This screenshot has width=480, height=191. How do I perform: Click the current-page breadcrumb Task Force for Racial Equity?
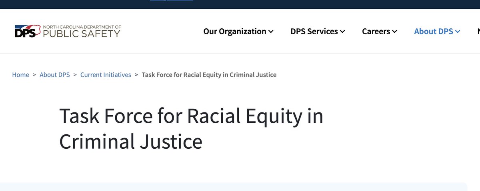tap(209, 75)
